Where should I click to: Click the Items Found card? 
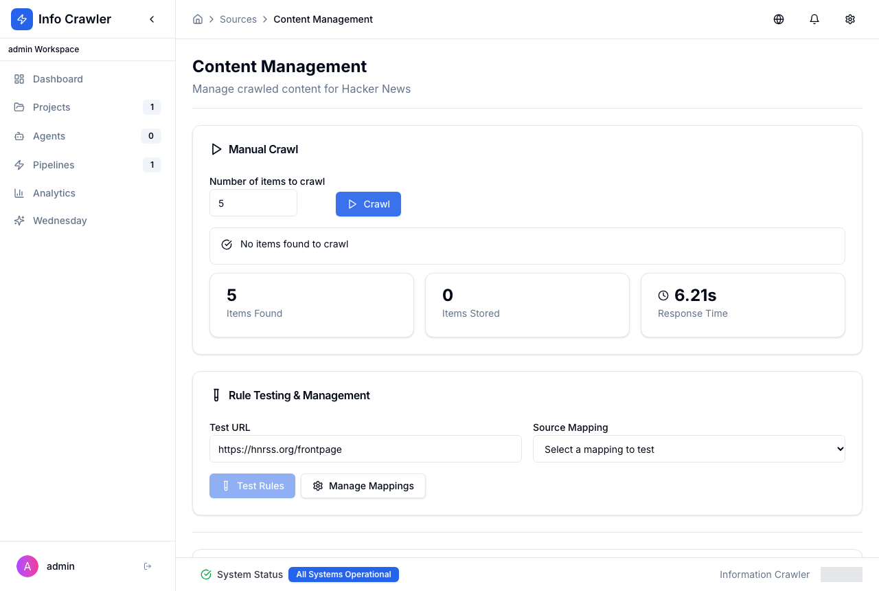(x=312, y=305)
